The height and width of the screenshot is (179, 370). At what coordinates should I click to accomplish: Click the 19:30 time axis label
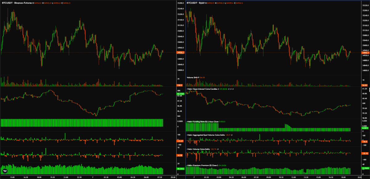tap(52, 177)
